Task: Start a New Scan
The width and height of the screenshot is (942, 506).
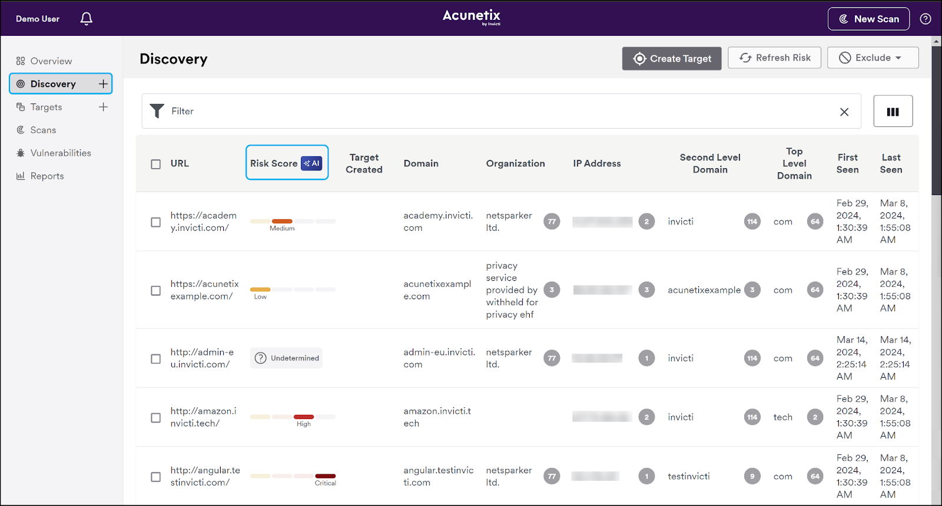Action: [868, 19]
